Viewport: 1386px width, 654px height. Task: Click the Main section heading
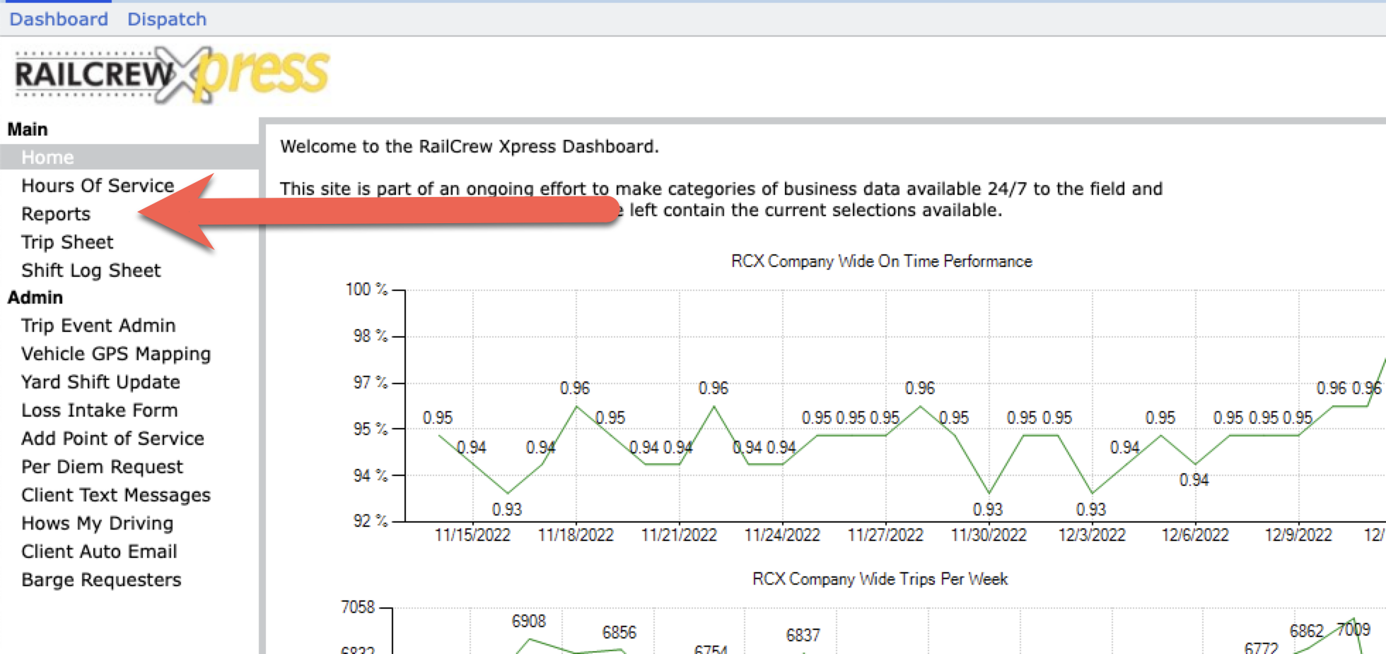[28, 129]
